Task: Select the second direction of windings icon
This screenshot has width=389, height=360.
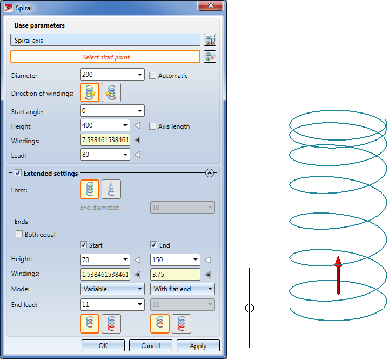Action: coord(111,92)
